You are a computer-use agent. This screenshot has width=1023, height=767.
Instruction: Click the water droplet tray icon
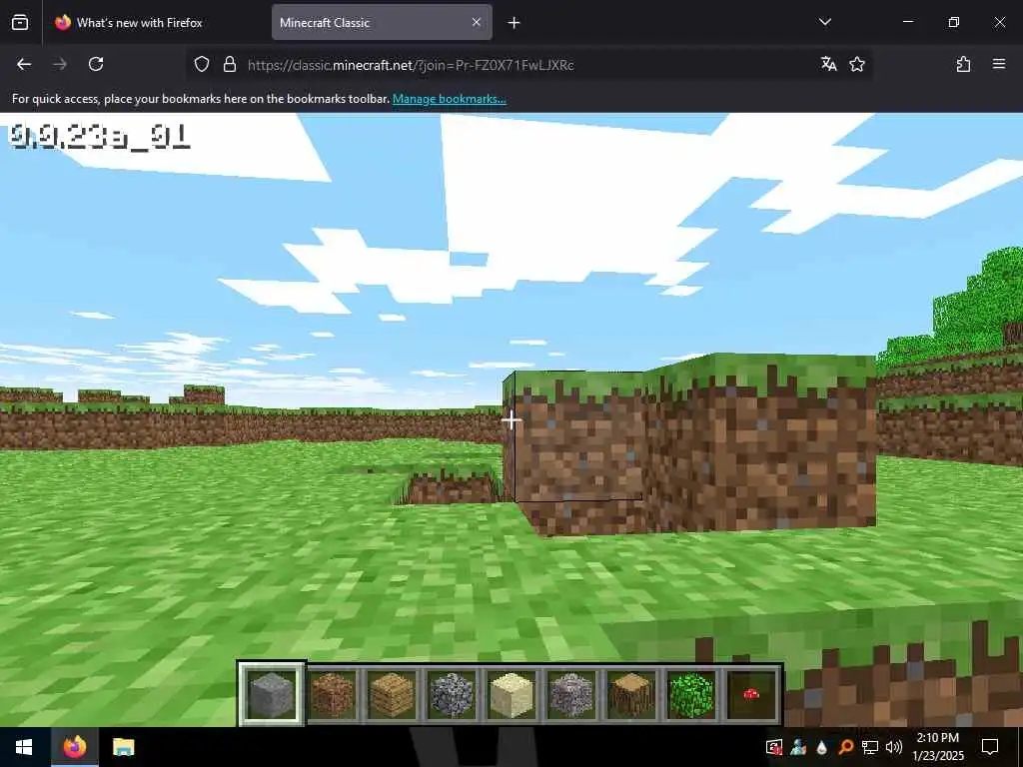(822, 747)
